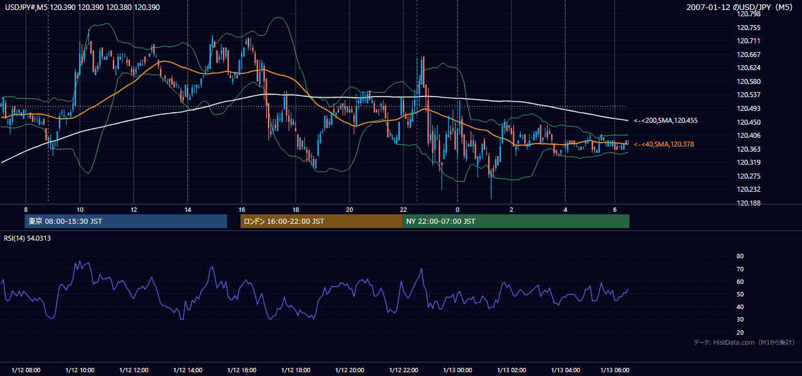The height and width of the screenshot is (376, 802).
Task: Click the 1/13 06:00 time axis label
Action: click(x=614, y=370)
